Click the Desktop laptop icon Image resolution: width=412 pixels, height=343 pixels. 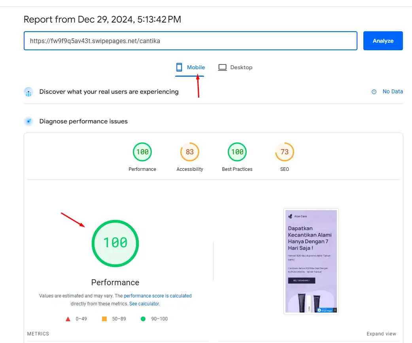pyautogui.click(x=222, y=68)
